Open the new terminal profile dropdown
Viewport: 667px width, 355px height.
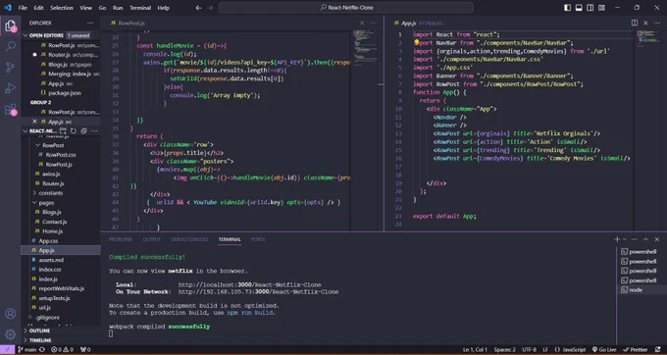pos(624,239)
